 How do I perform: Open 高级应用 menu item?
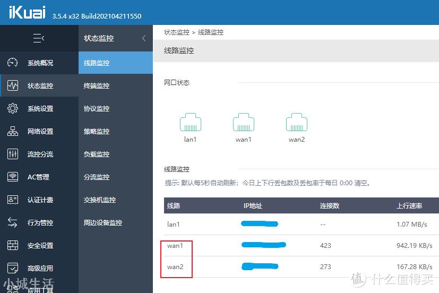pos(40,269)
